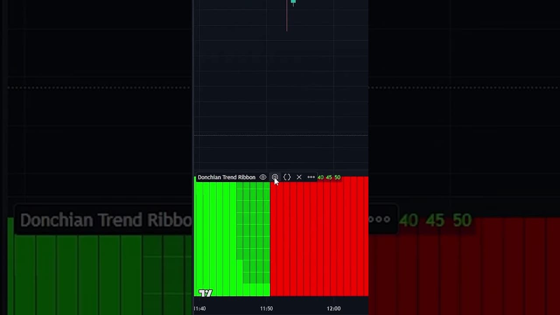Click the 11:50 time axis label
The image size is (560, 315).
point(266,308)
